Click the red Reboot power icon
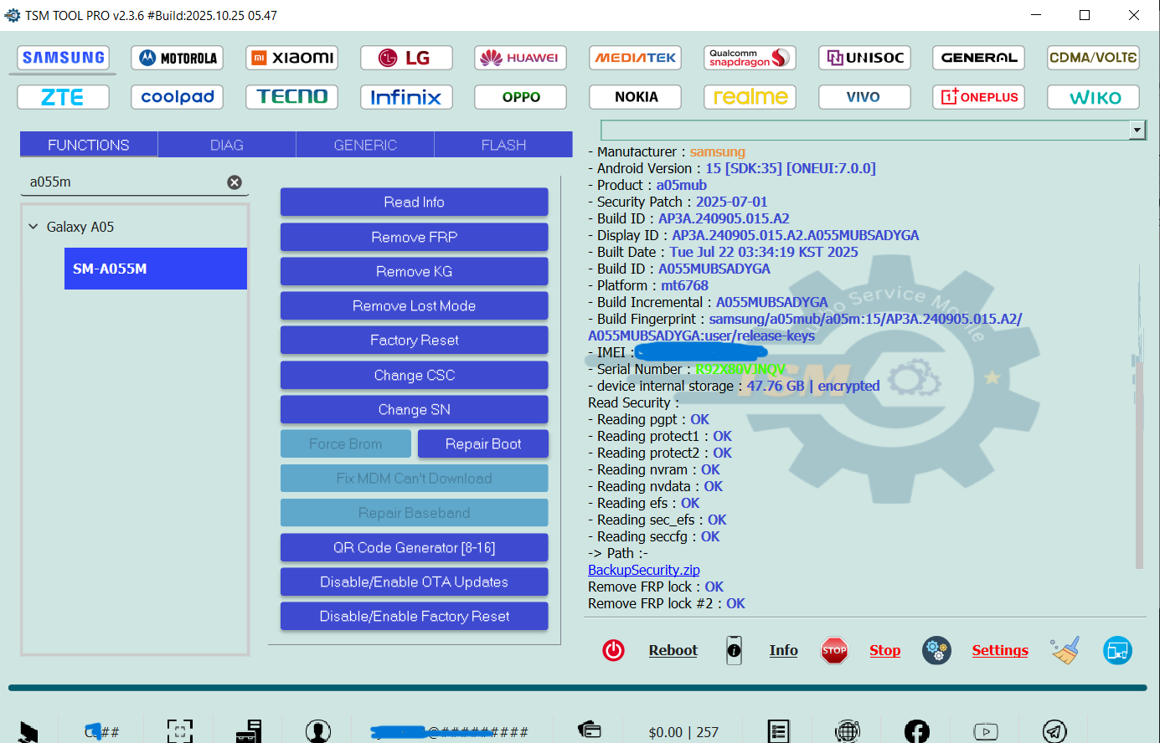1160x743 pixels. point(613,650)
